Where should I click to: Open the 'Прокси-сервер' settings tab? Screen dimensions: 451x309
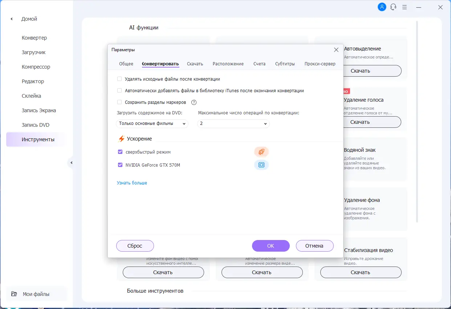click(320, 64)
